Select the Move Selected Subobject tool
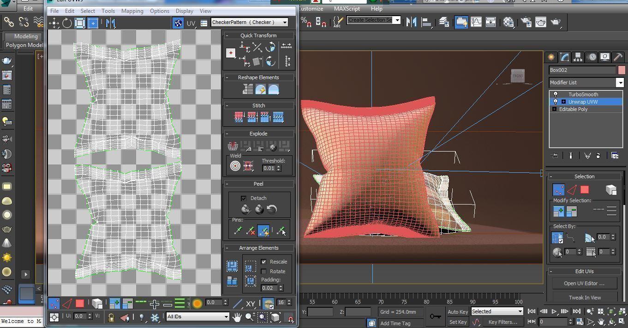Image resolution: width=628 pixels, height=328 pixels. tap(54, 23)
